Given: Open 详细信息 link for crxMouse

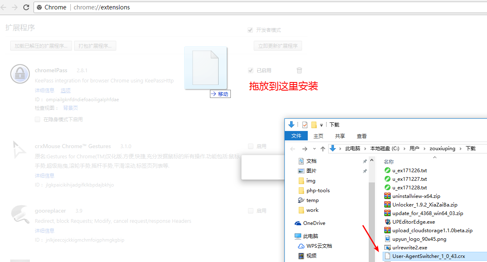Looking at the screenshot, I should [x=45, y=175].
